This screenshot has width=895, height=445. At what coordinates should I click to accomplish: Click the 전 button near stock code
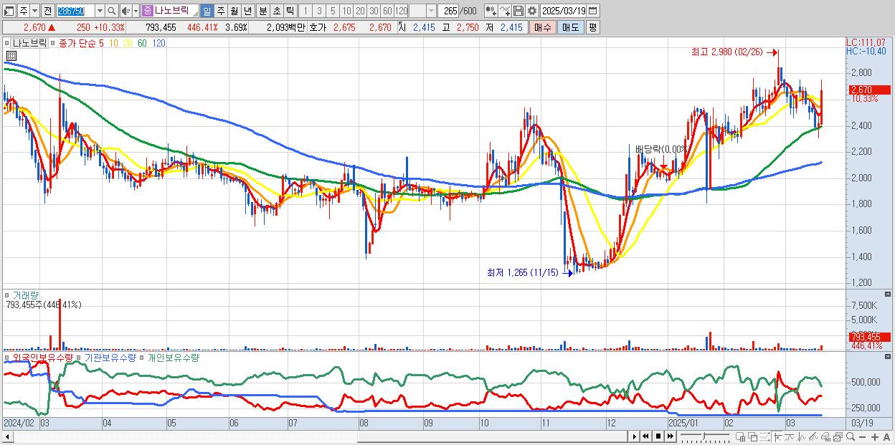(47, 11)
